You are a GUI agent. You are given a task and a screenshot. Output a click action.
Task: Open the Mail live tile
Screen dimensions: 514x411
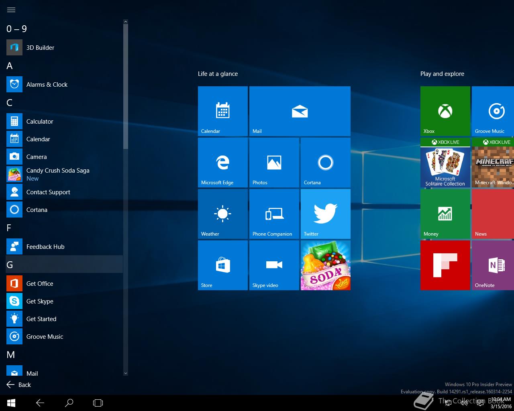[300, 111]
